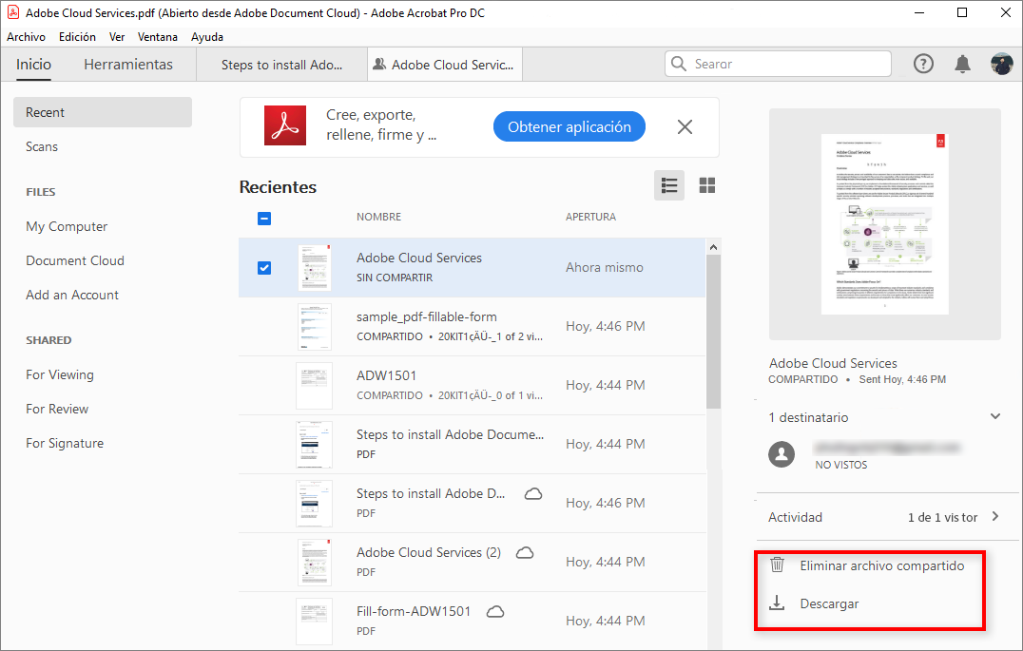Switch to the Herramientas tab
The image size is (1023, 651).
click(128, 64)
